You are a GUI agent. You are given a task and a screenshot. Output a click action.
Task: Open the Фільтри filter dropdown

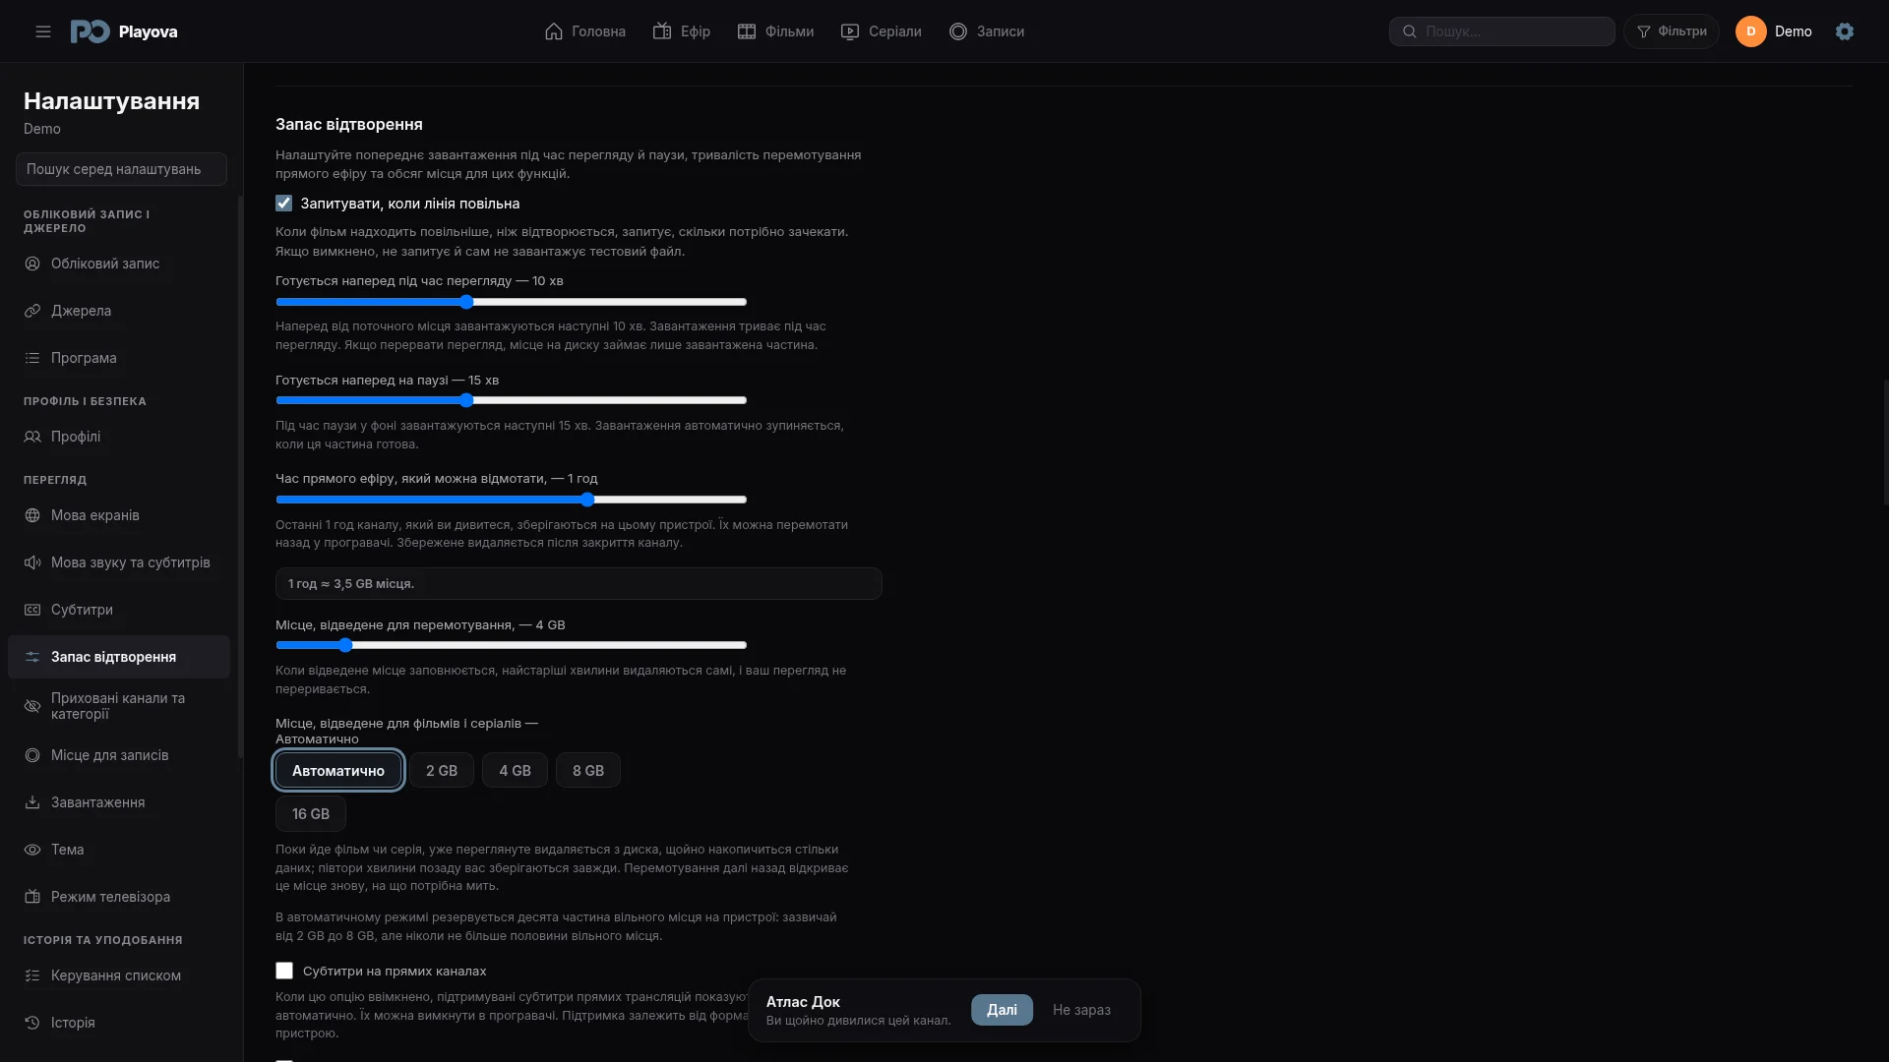[x=1672, y=31]
